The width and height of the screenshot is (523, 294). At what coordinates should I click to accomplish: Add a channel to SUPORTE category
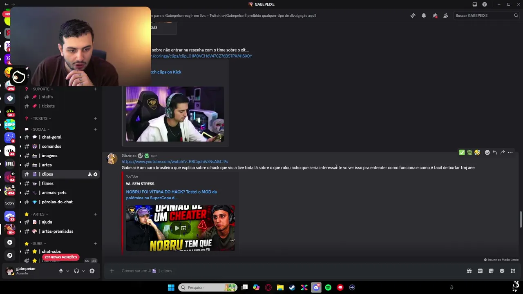[95, 89]
